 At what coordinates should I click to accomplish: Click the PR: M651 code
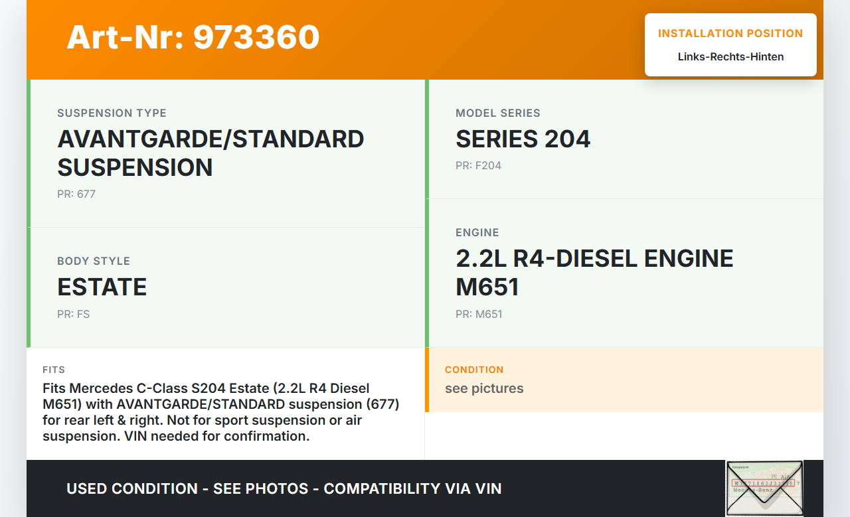479,314
